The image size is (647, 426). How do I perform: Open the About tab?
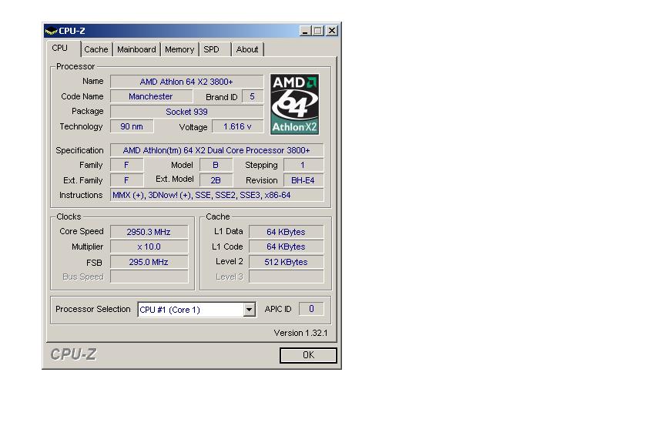pos(247,49)
